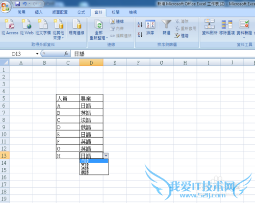The image size is (255, 203).
Task: Choose 法語 in the dropdown list
Action: [94, 168]
